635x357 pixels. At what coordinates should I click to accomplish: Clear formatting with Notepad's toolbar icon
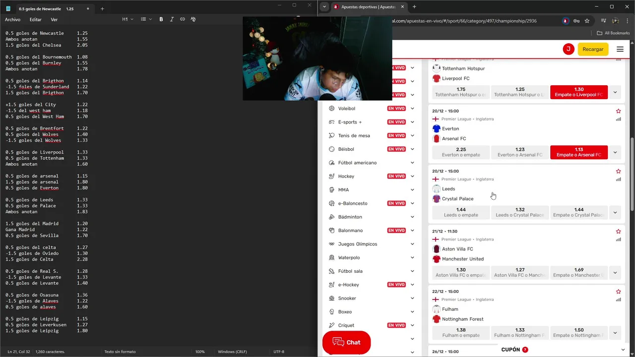pos(193,19)
